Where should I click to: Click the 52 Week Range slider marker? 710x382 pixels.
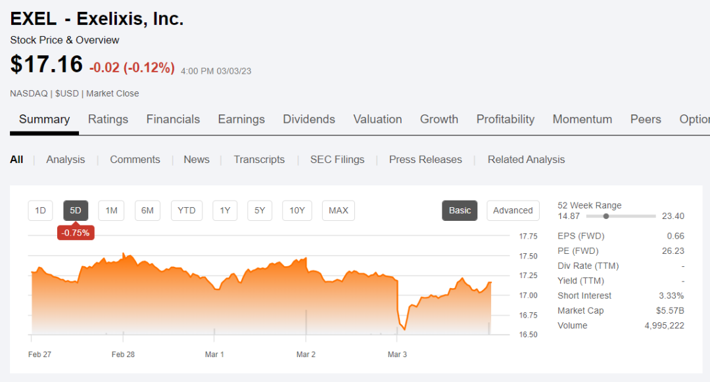click(606, 216)
